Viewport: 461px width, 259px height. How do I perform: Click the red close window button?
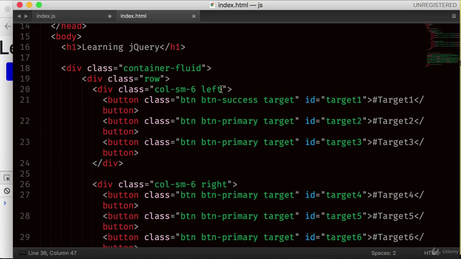tap(20, 5)
